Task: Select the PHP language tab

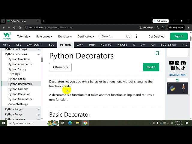Action: pos(92,45)
